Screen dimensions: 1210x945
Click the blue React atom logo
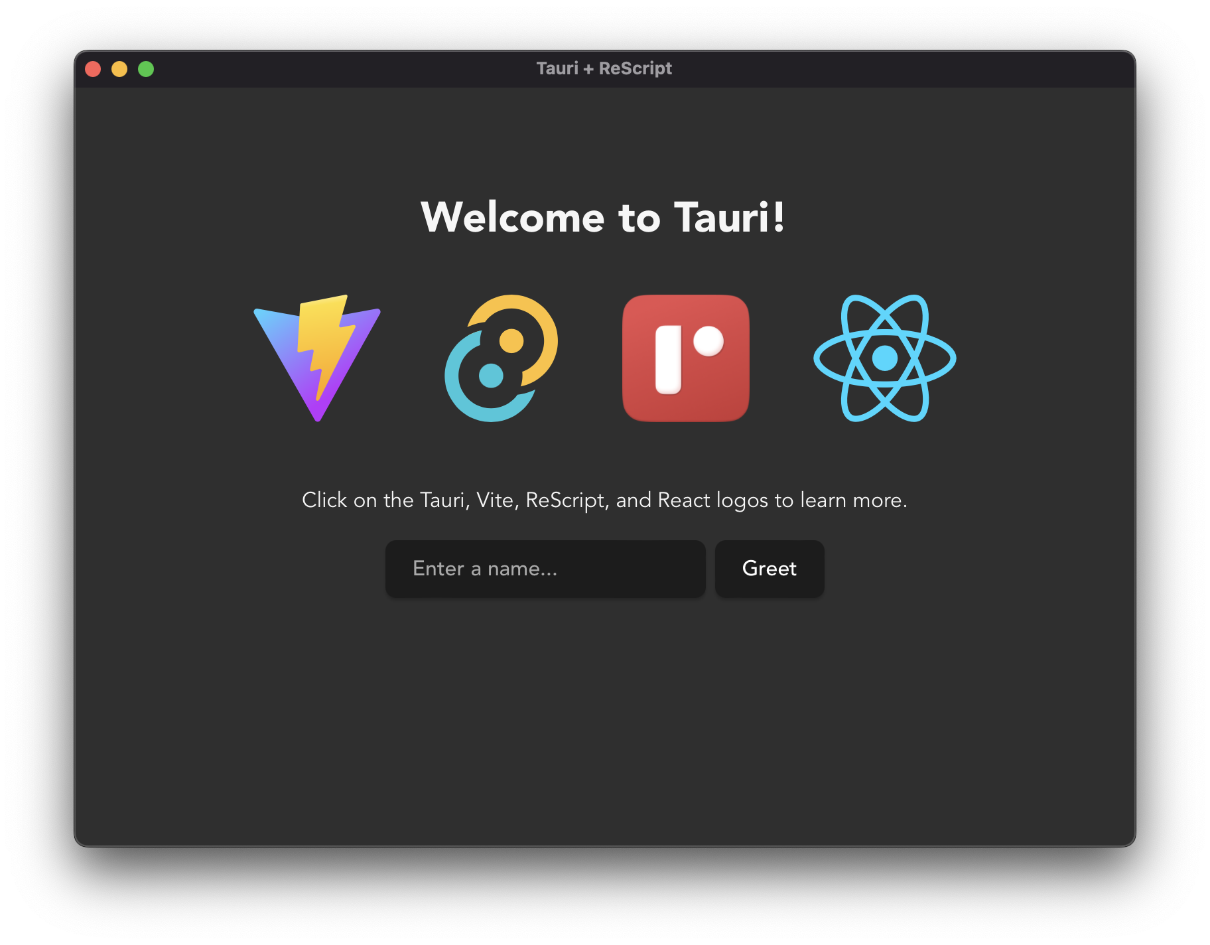coord(885,358)
